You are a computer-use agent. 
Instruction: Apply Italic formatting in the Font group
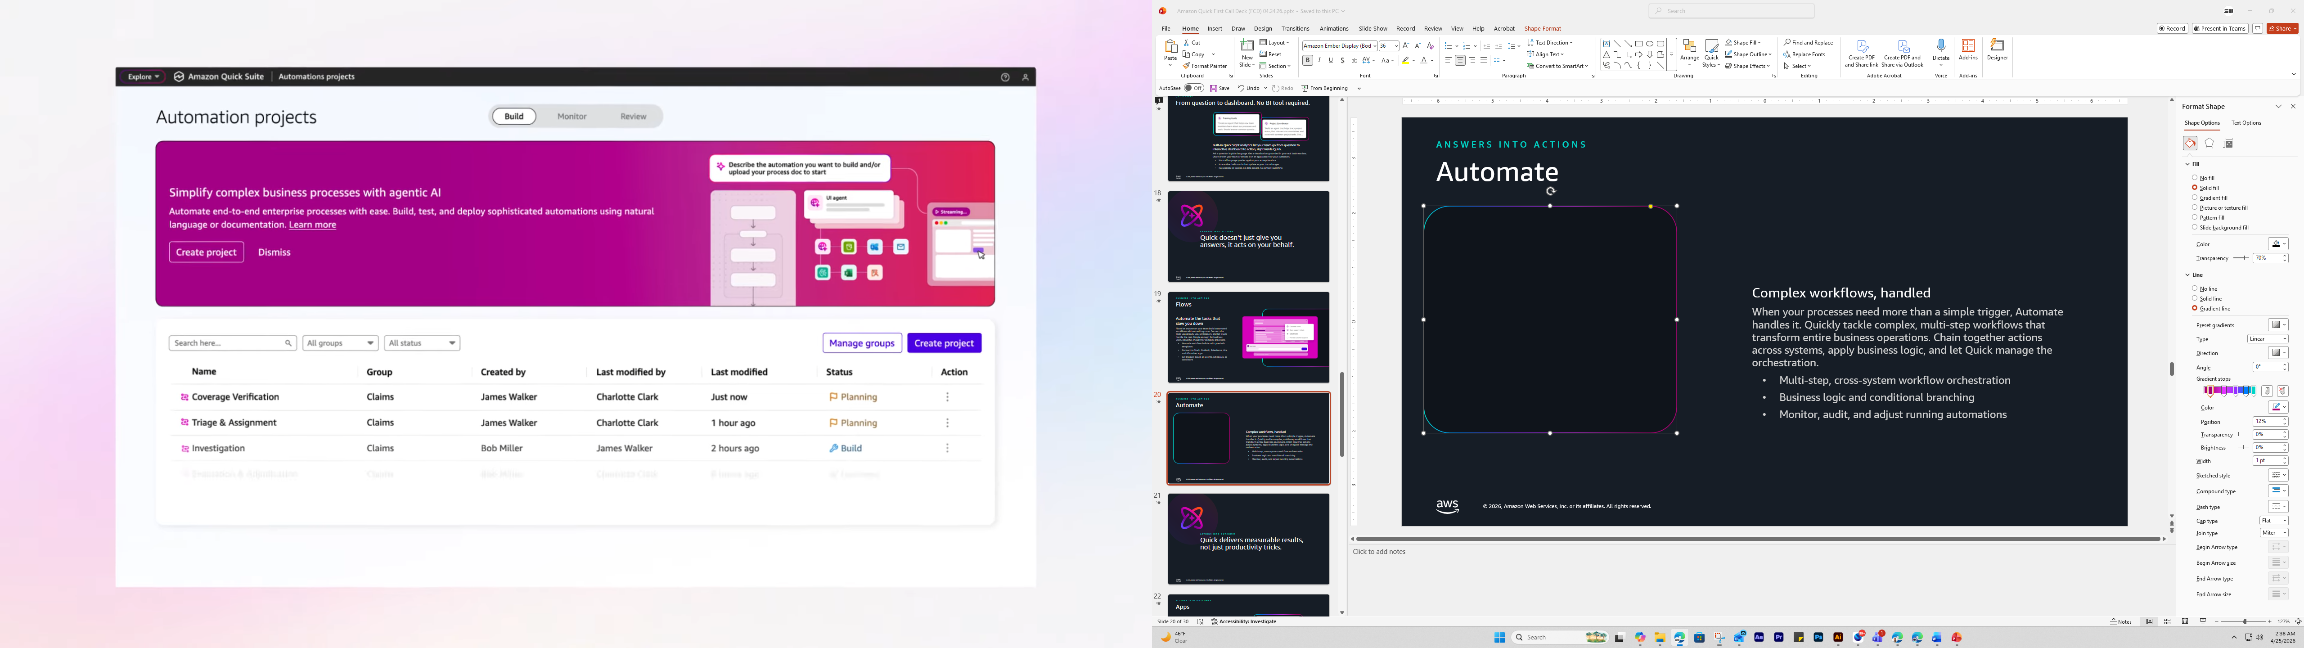(x=1319, y=61)
